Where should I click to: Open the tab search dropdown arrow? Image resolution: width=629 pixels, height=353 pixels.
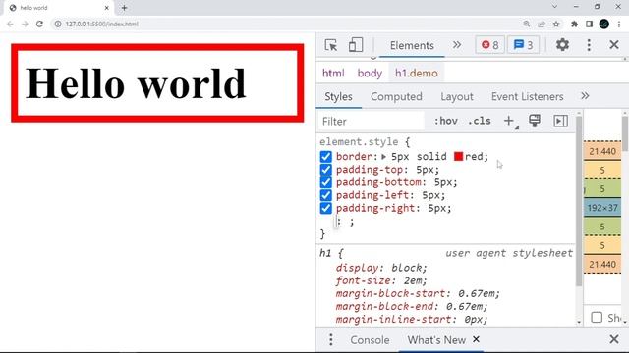(554, 7)
